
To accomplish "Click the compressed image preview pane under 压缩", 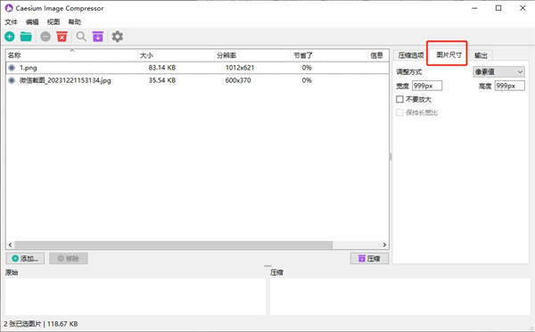I will [x=399, y=296].
